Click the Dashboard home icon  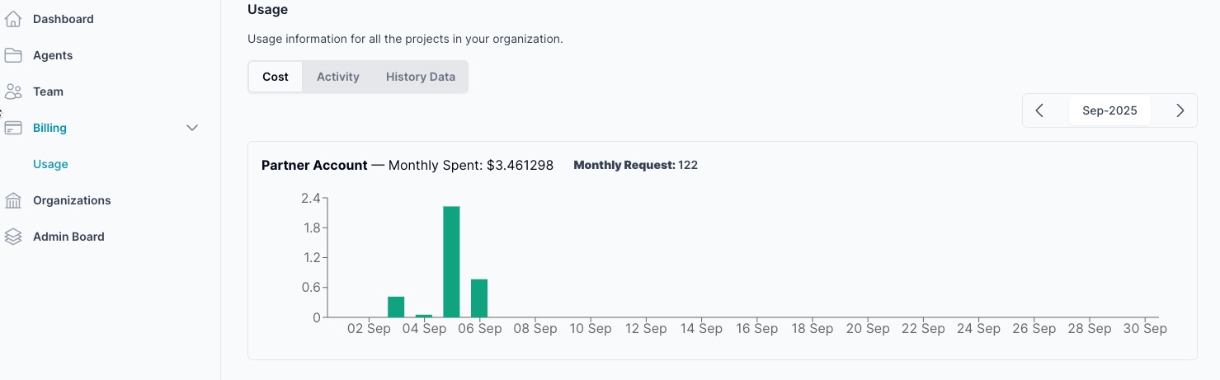click(x=12, y=19)
